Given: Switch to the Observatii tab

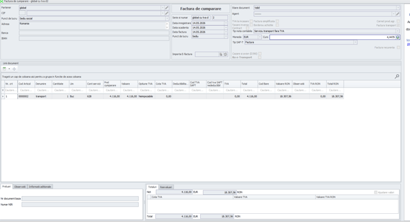Looking at the screenshot, I should click(x=20, y=187).
